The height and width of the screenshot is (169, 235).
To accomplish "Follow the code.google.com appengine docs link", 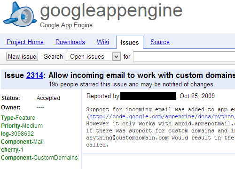I will pyautogui.click(x=162, y=116).
